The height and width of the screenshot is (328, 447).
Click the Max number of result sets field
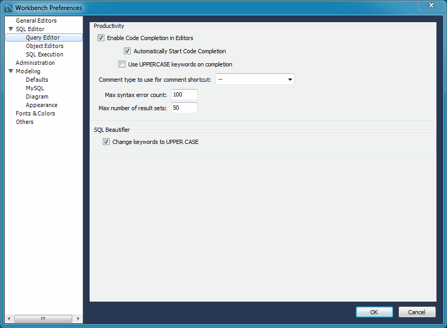[x=184, y=108]
